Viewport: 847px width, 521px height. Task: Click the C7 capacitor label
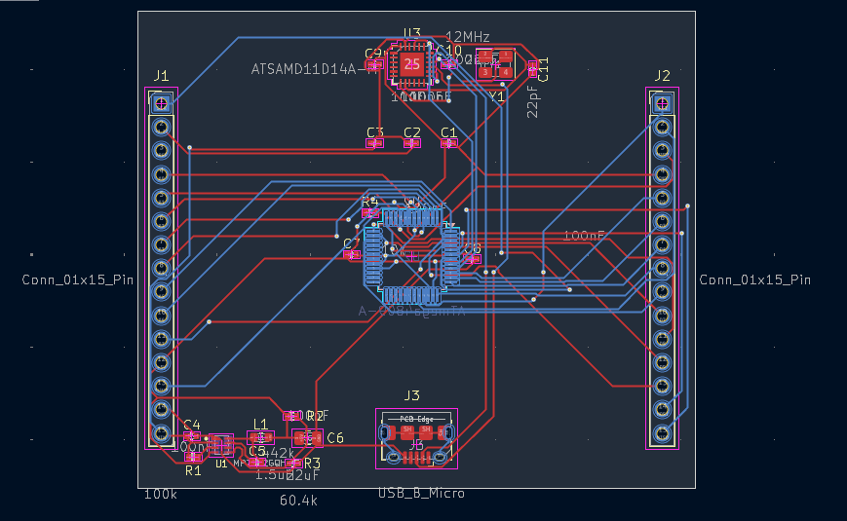coord(352,243)
